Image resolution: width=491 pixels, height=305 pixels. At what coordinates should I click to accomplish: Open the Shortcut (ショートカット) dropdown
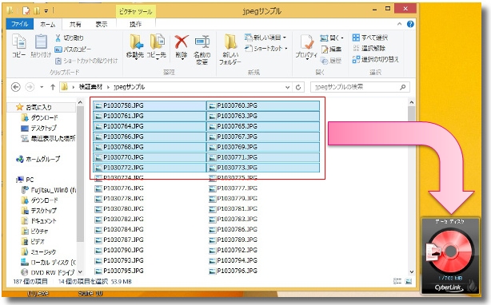[266, 49]
